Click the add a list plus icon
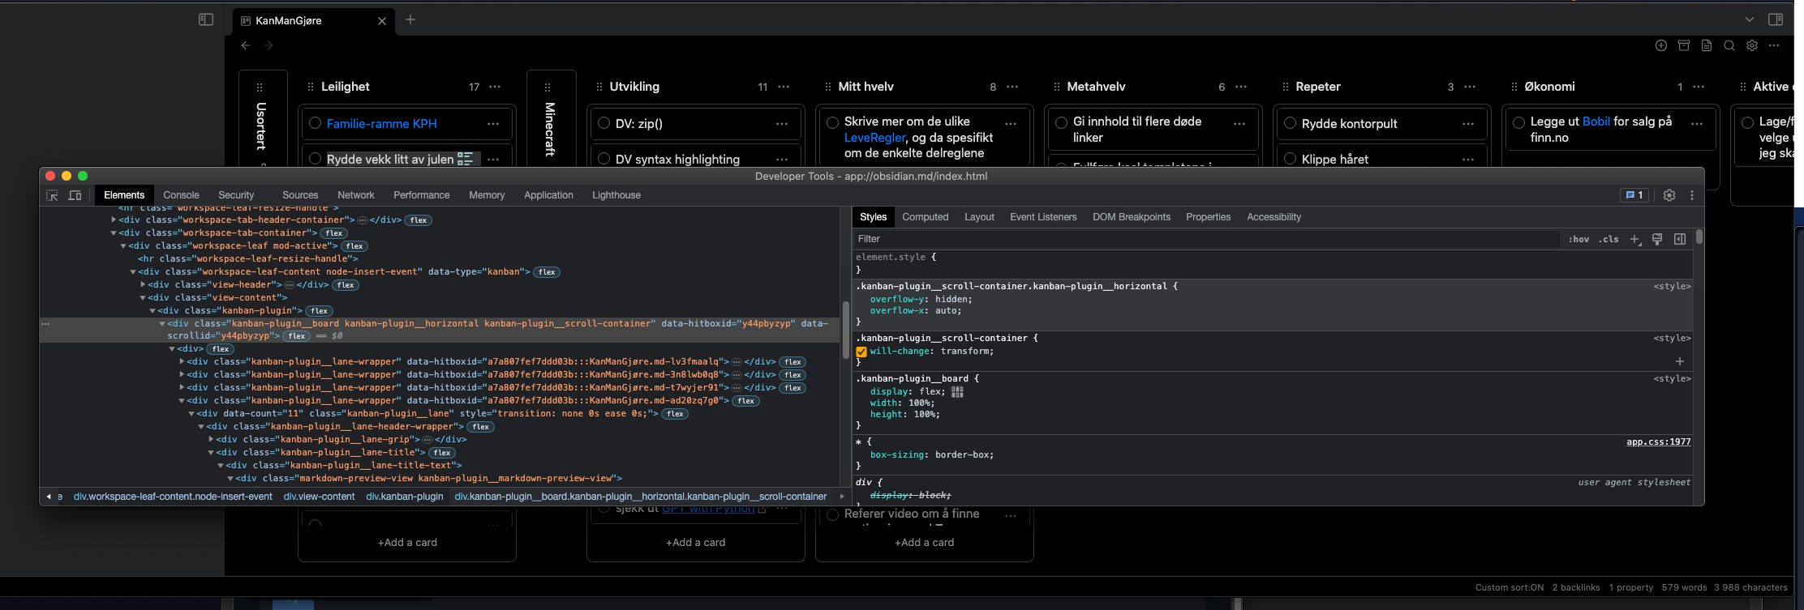Screen dimensions: 1804x610 click(1660, 45)
